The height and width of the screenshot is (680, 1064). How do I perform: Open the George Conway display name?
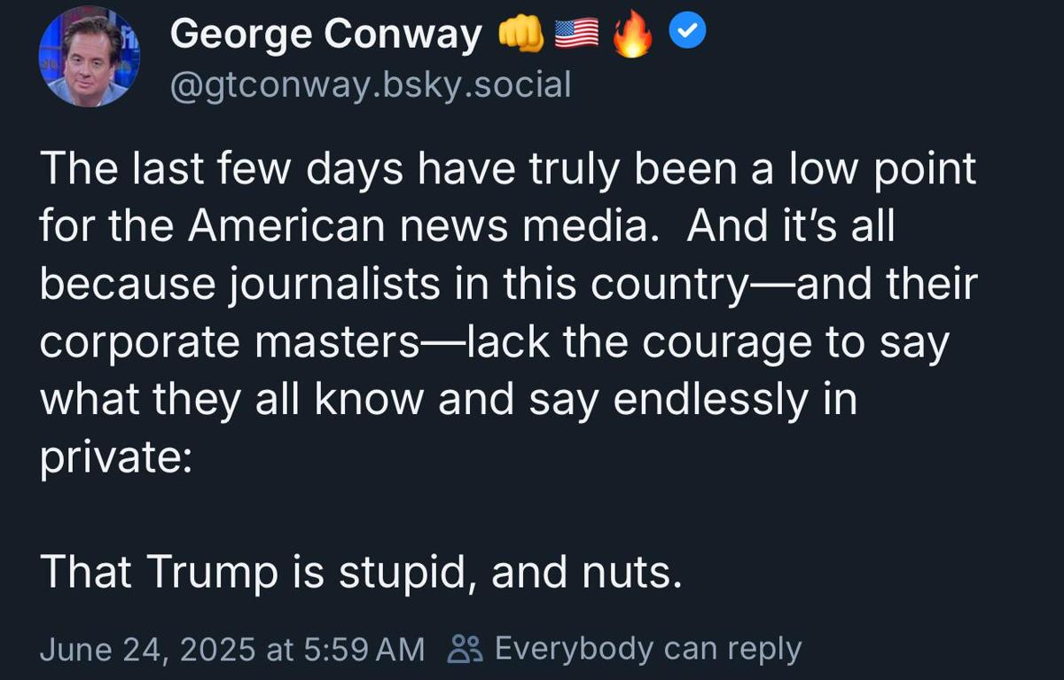click(325, 35)
